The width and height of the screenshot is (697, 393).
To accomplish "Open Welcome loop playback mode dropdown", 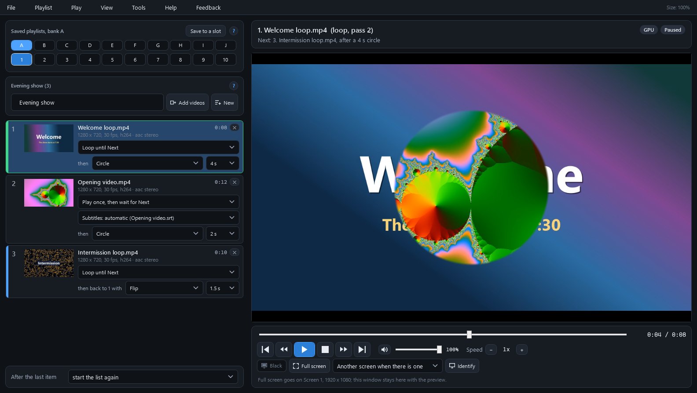I will tap(158, 147).
